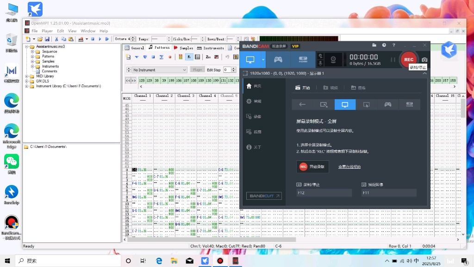Image resolution: width=474 pixels, height=267 pixels.
Task: Toggle the red Record button in pattern toolbar
Action: [x=170, y=57]
